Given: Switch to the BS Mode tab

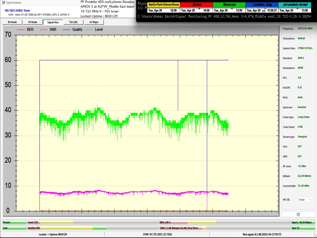Looking at the screenshot, I should point(12,22).
